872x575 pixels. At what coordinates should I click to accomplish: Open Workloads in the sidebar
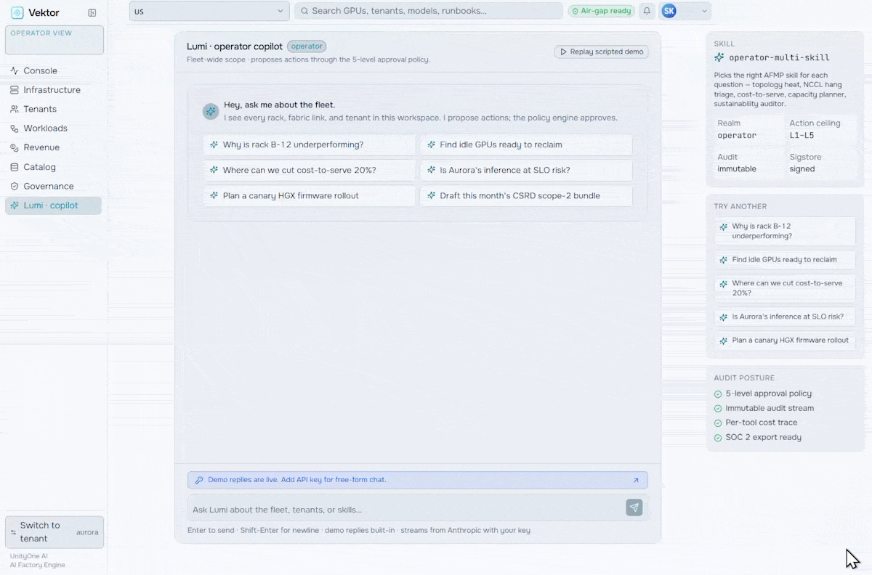pyautogui.click(x=53, y=129)
